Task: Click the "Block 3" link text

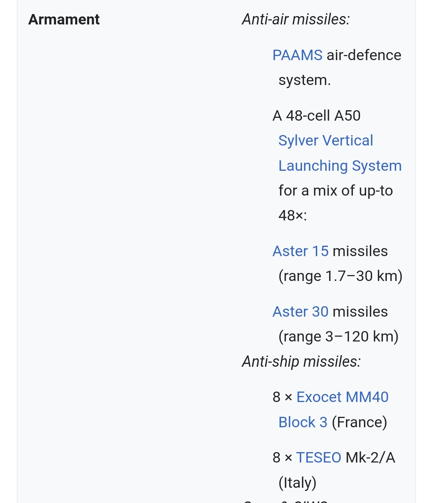Action: tap(303, 422)
